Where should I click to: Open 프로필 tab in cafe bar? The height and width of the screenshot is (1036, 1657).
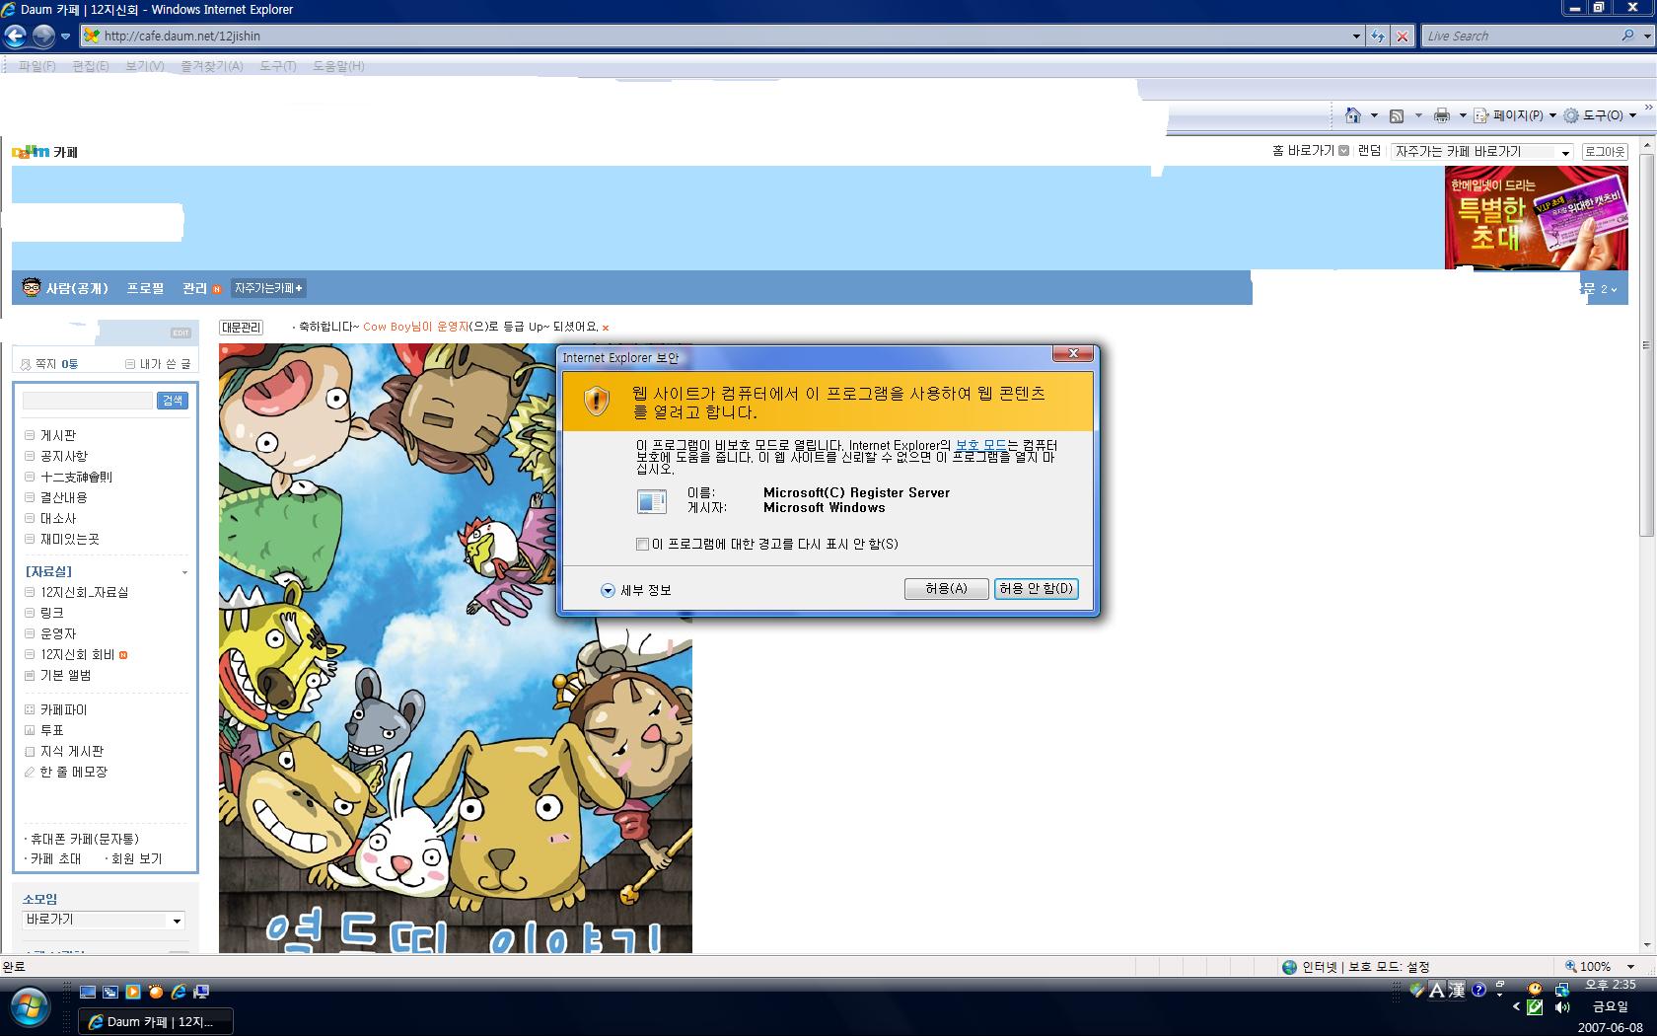(x=145, y=288)
